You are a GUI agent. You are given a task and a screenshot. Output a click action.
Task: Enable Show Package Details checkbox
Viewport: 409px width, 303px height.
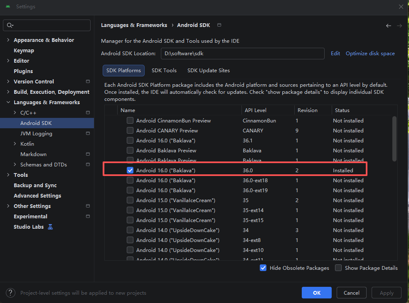tap(338, 268)
